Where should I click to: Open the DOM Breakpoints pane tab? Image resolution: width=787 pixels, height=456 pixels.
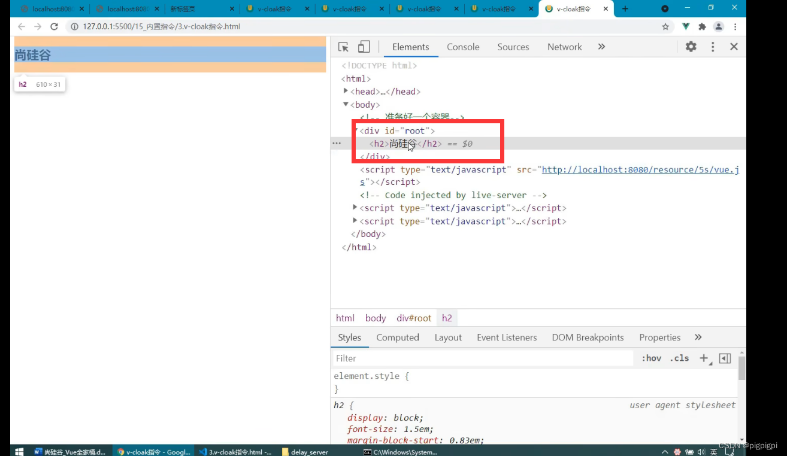tap(588, 338)
